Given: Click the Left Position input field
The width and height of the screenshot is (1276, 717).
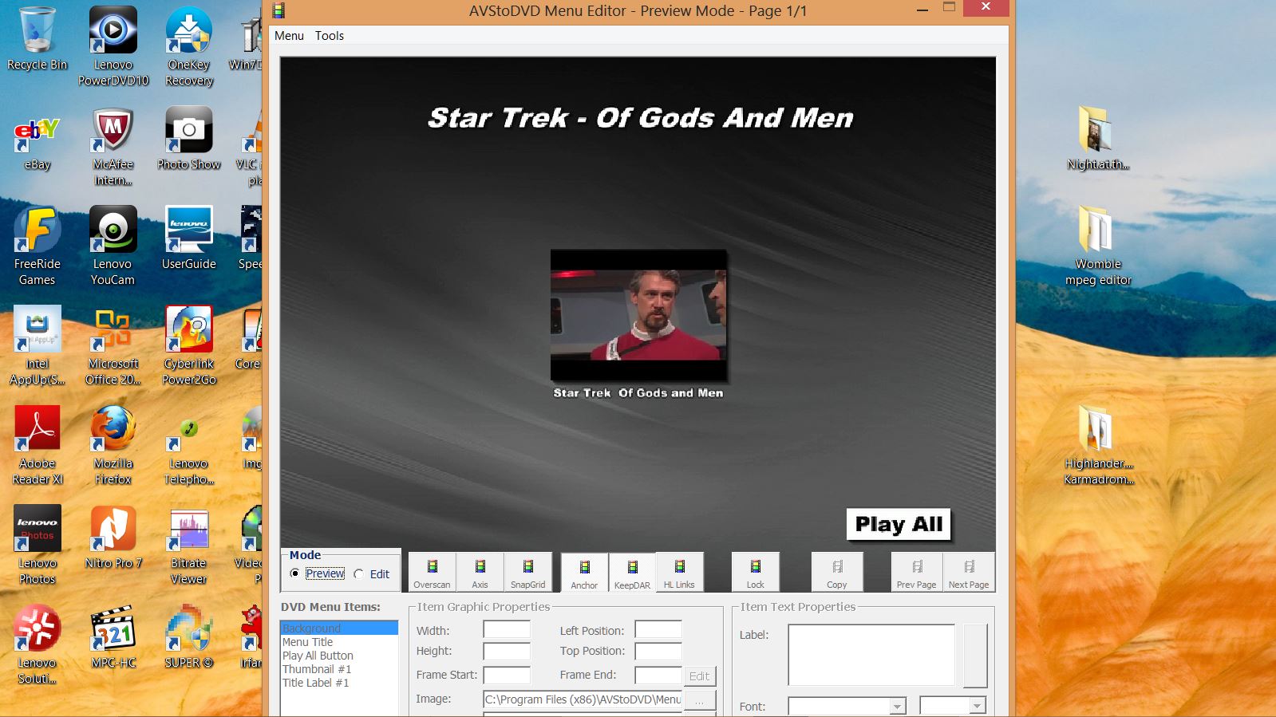Looking at the screenshot, I should 658,630.
